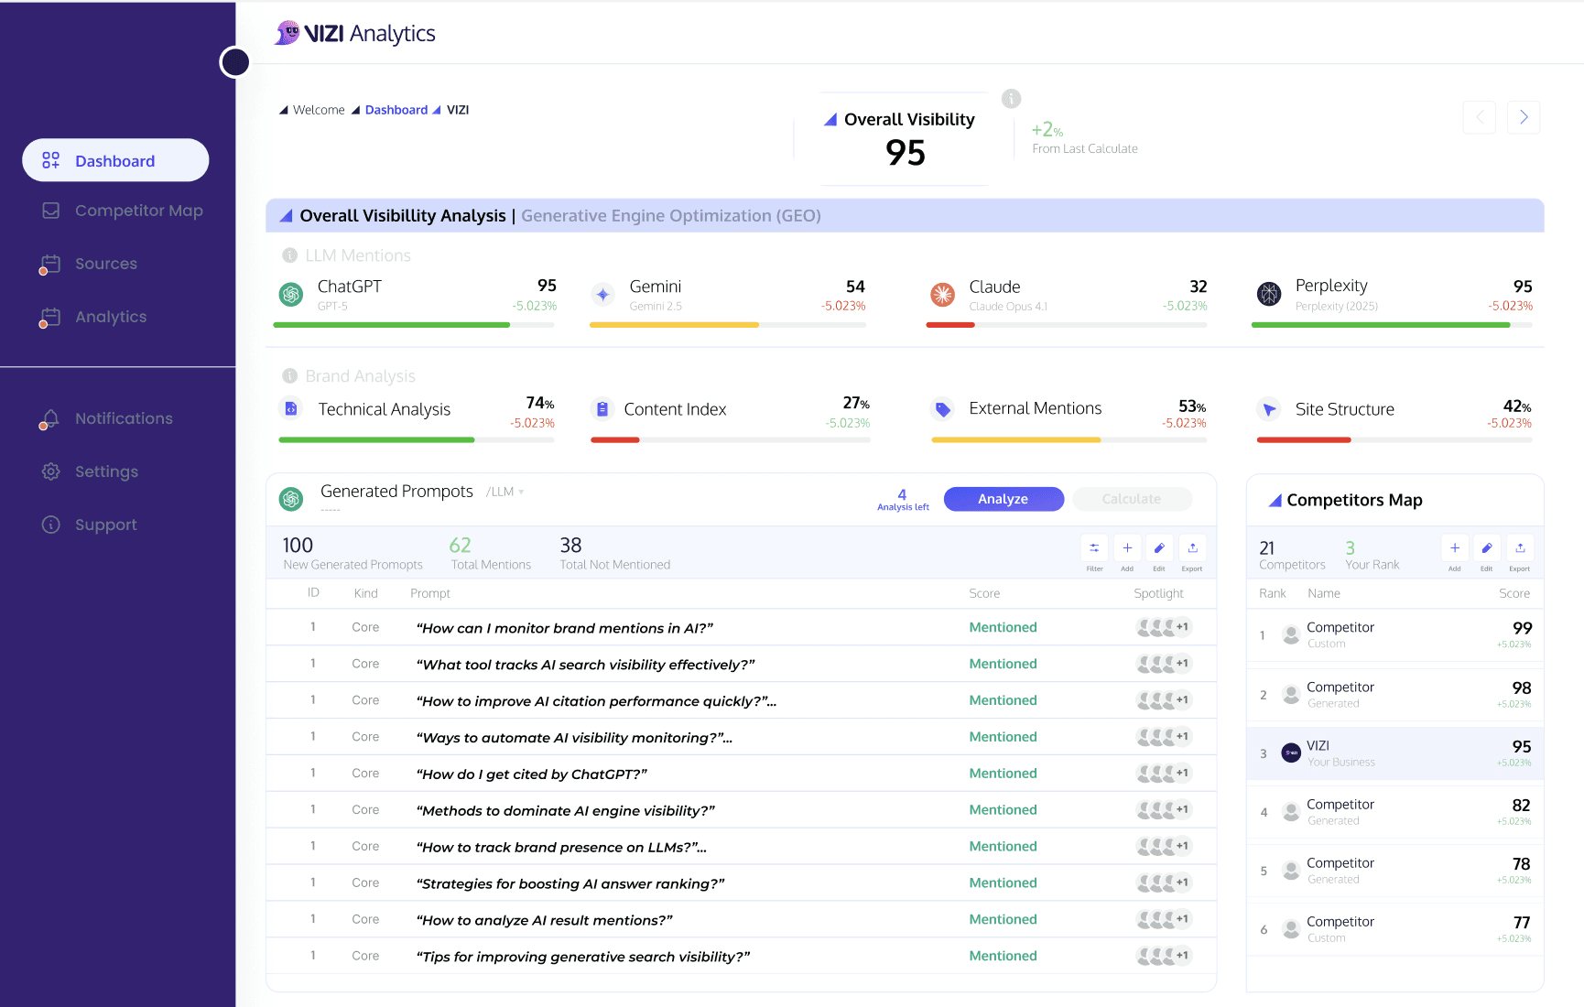1584x1007 pixels.
Task: Export the generated prompts list
Action: (1192, 548)
